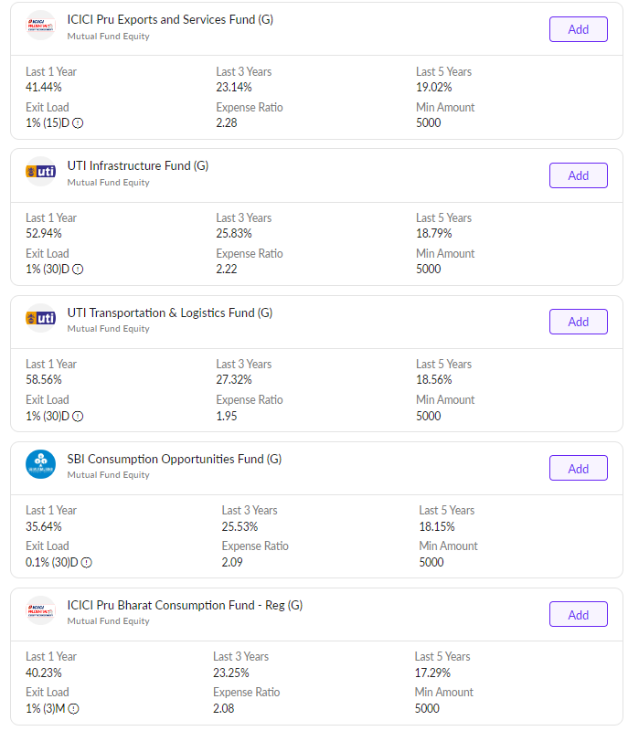Image resolution: width=628 pixels, height=731 pixels.
Task: Open SBI Consumption Opportunities Fund title
Action: [x=175, y=459]
